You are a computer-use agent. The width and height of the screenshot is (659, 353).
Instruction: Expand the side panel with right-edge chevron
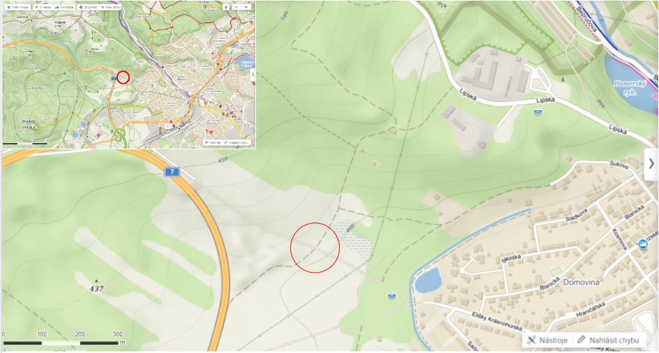(x=651, y=163)
